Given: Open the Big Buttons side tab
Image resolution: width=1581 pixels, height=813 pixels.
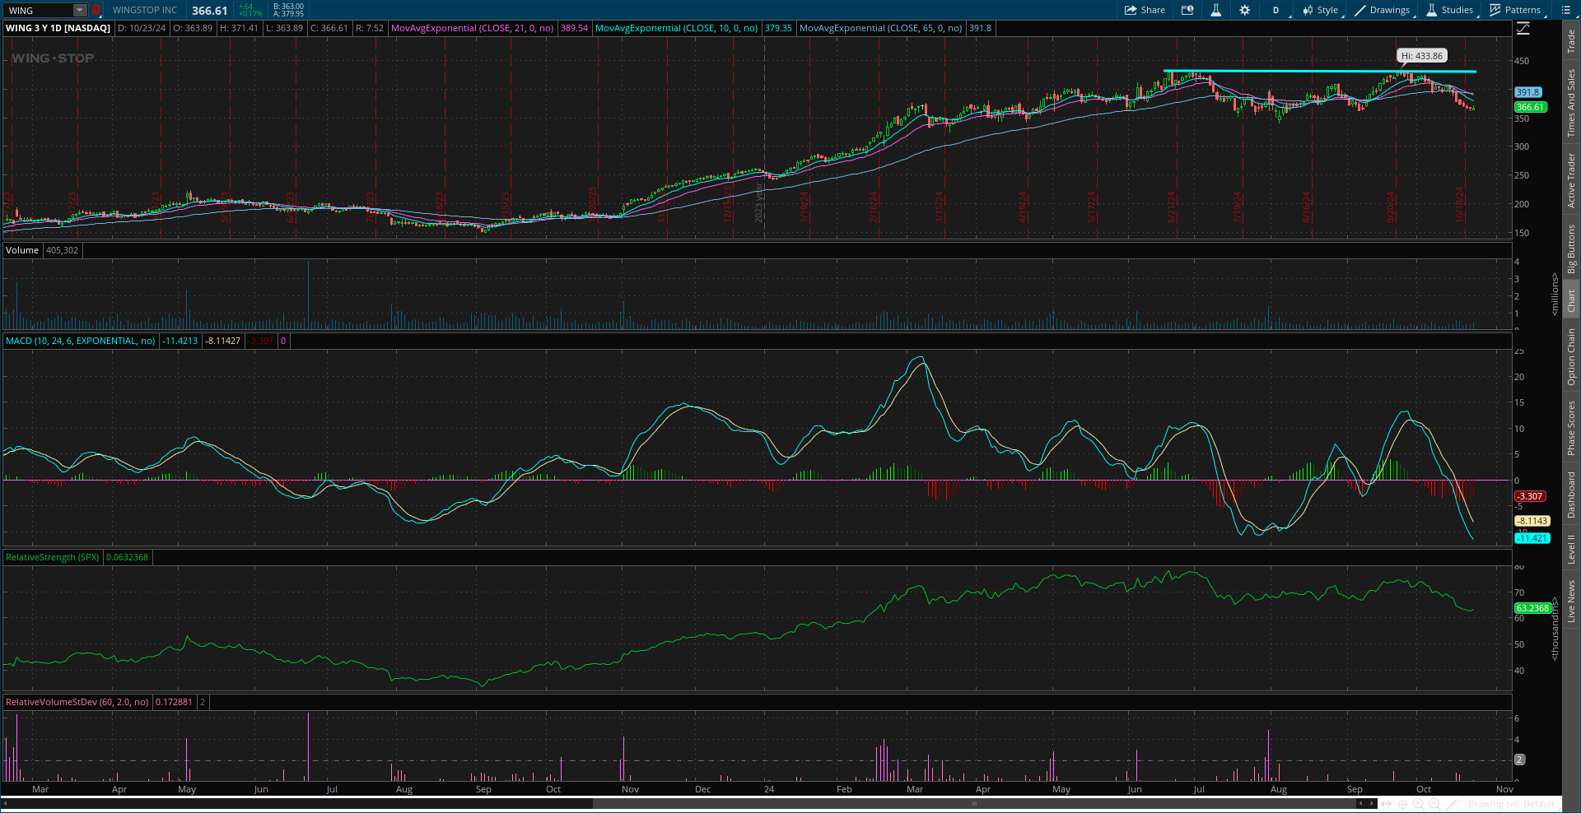Looking at the screenshot, I should (1571, 249).
